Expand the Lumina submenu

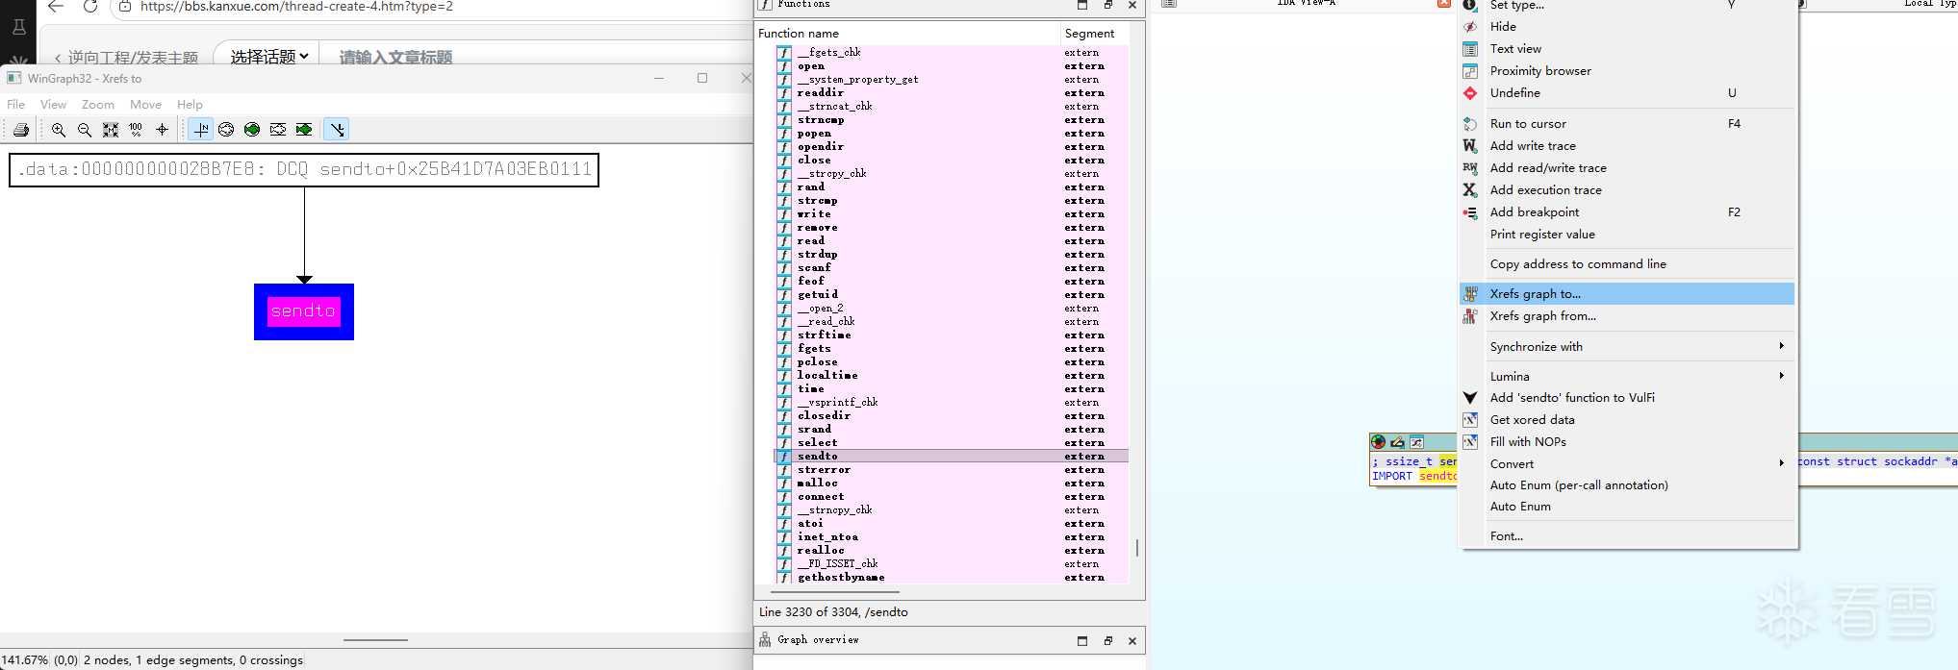tap(1628, 377)
